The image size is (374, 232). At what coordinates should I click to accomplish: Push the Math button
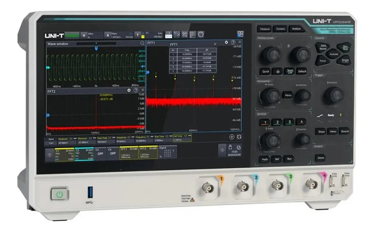tap(265, 159)
